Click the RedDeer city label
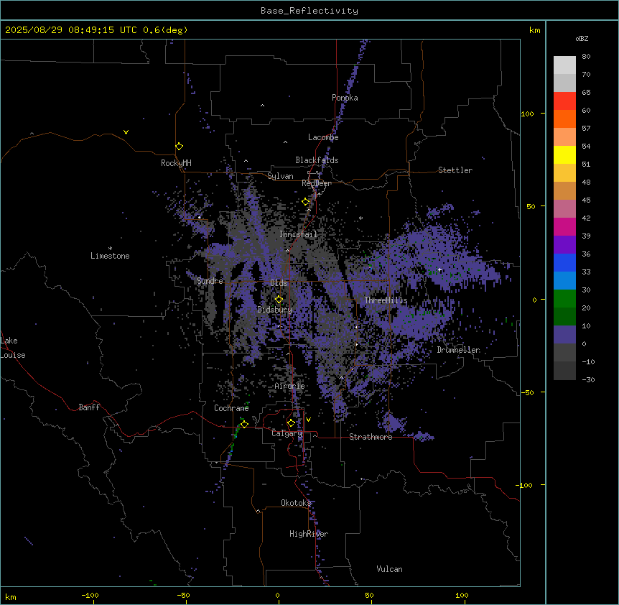Screen dimensions: 619x605 [x=317, y=183]
